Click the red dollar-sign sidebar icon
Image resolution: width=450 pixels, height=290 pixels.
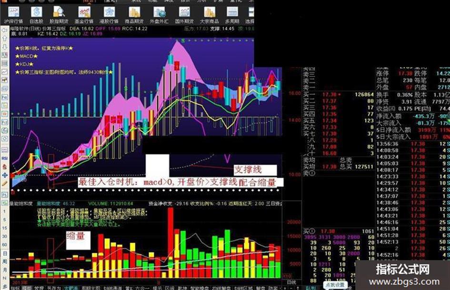[5, 167]
